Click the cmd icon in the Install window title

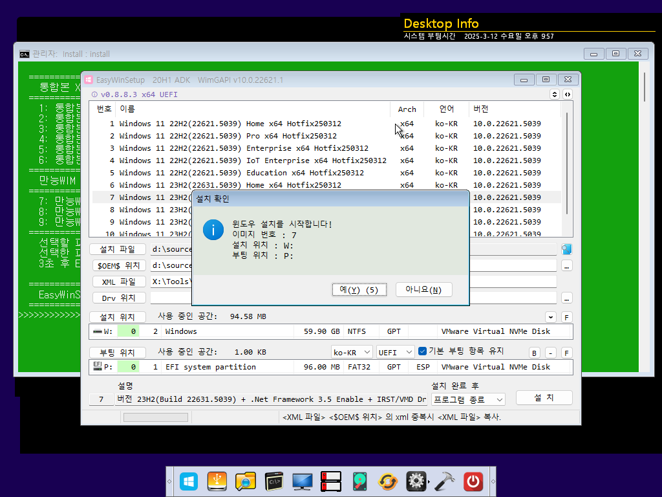point(25,54)
